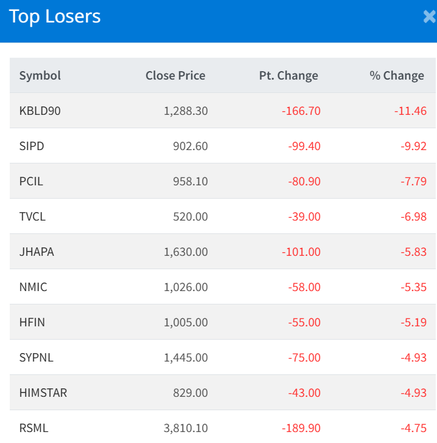Sort by Close Price column header
Viewport: 437px width, 443px height.
pyautogui.click(x=175, y=76)
